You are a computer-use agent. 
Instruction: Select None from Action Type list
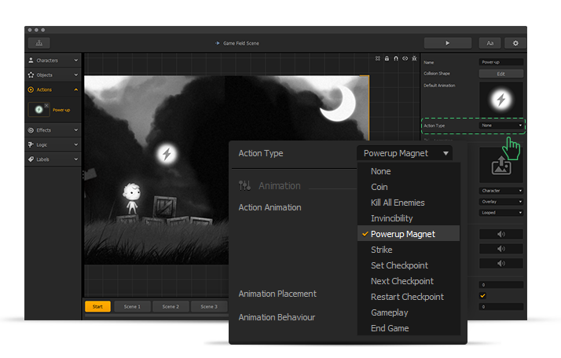(x=409, y=171)
